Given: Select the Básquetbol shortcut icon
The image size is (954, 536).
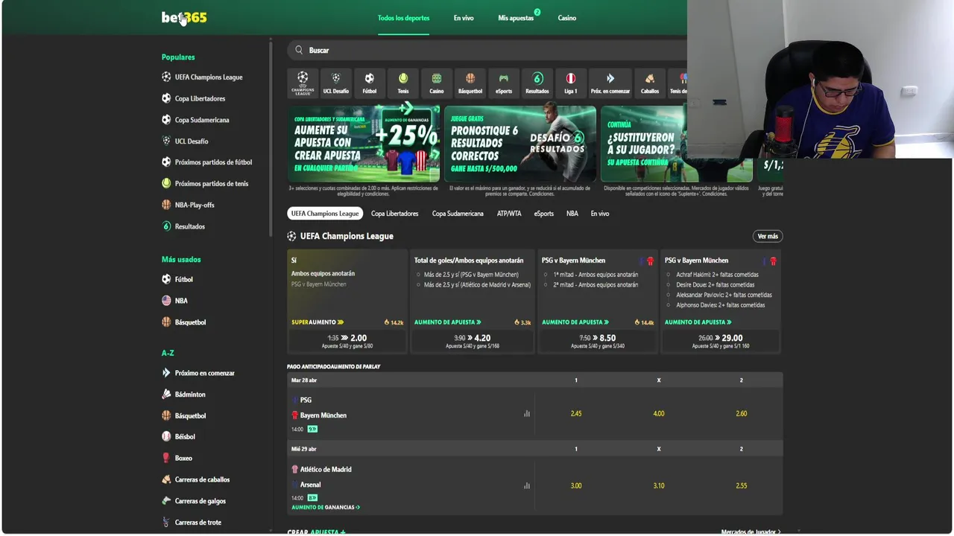Looking at the screenshot, I should click(x=470, y=83).
